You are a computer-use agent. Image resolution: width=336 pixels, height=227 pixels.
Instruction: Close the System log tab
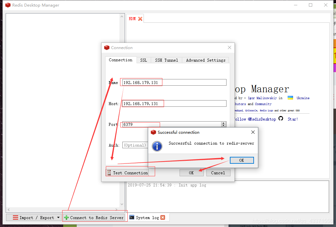tap(163, 217)
